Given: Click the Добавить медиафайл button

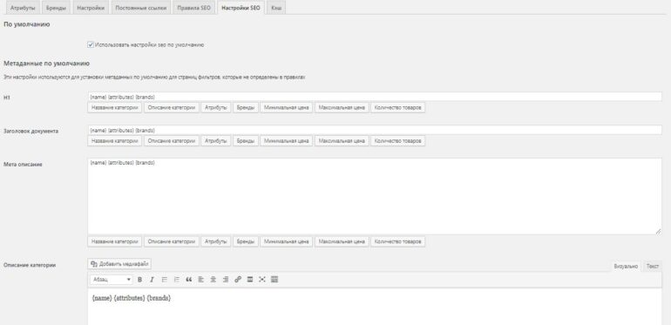Looking at the screenshot, I should [x=119, y=264].
